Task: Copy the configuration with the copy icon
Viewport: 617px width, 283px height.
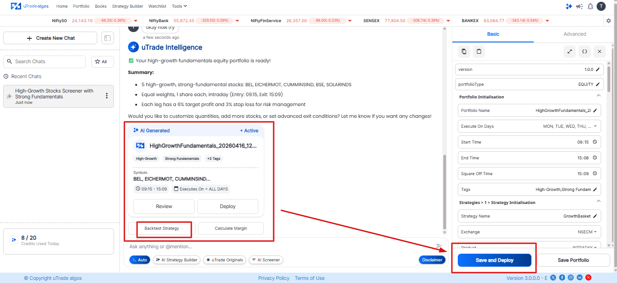Action: point(464,51)
